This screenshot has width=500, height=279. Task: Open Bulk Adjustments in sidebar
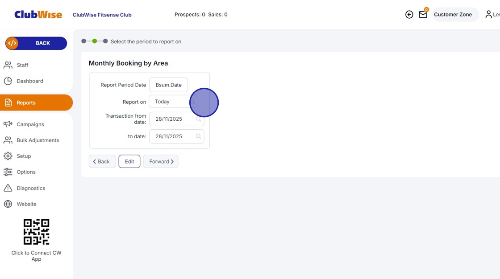click(37, 140)
